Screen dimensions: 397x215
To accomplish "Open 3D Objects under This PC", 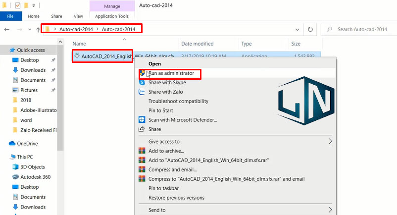I will (32, 167).
